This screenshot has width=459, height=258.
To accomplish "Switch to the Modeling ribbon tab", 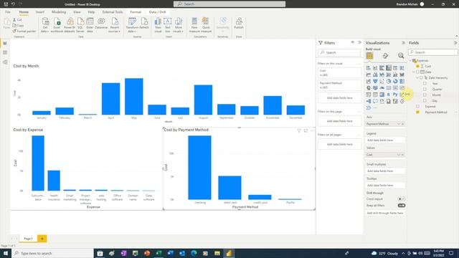I will [x=59, y=12].
